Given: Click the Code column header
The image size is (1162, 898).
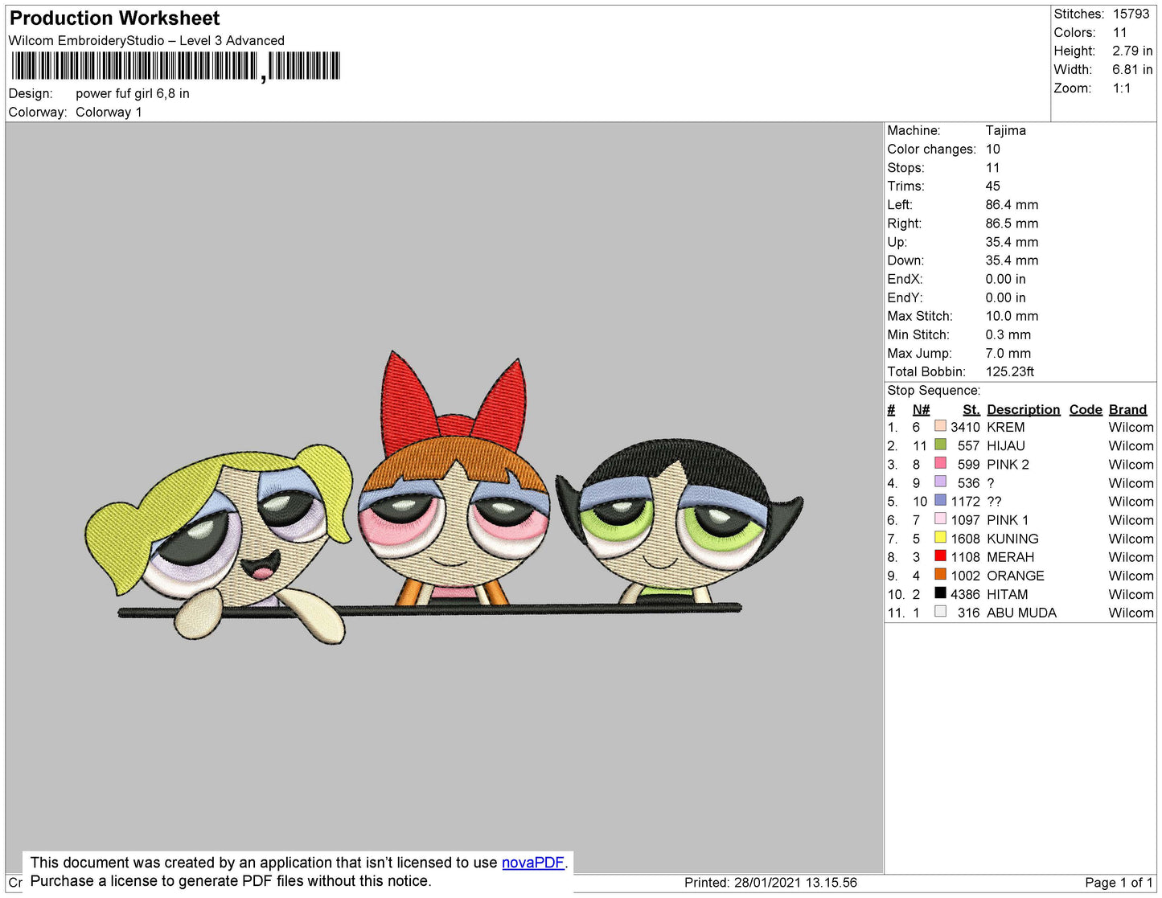Looking at the screenshot, I should [x=1086, y=409].
